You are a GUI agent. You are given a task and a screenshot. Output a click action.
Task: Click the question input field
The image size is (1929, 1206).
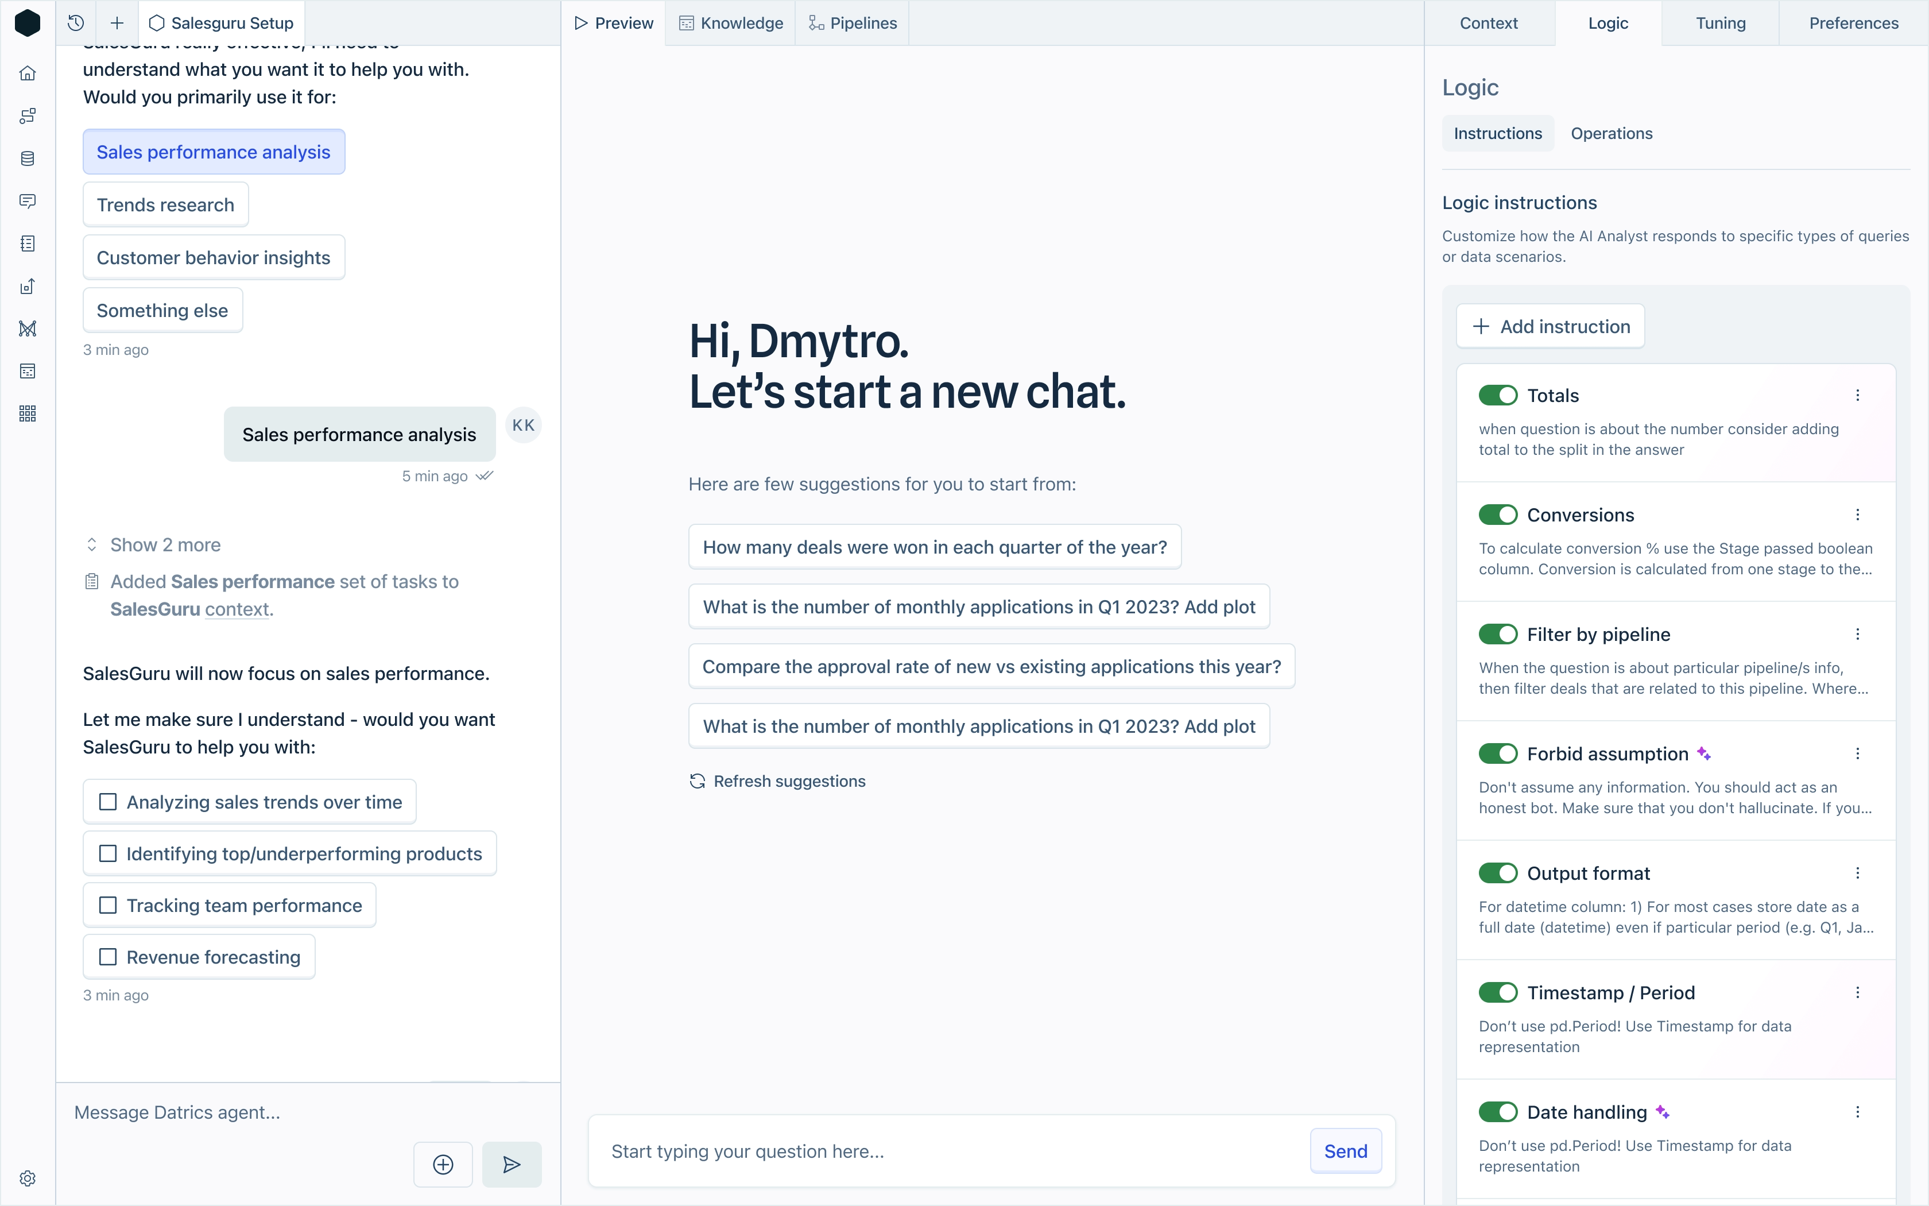tap(948, 1151)
